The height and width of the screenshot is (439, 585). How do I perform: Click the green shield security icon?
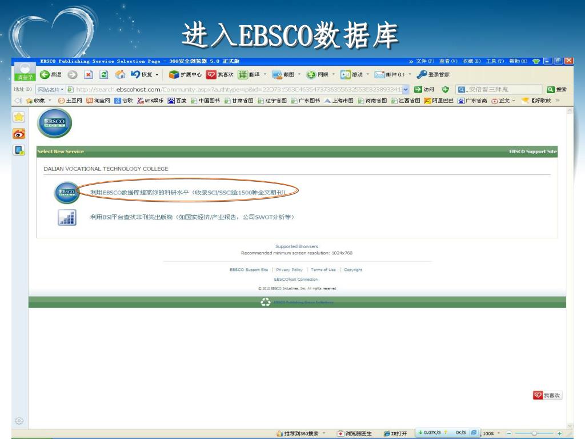coord(445,89)
